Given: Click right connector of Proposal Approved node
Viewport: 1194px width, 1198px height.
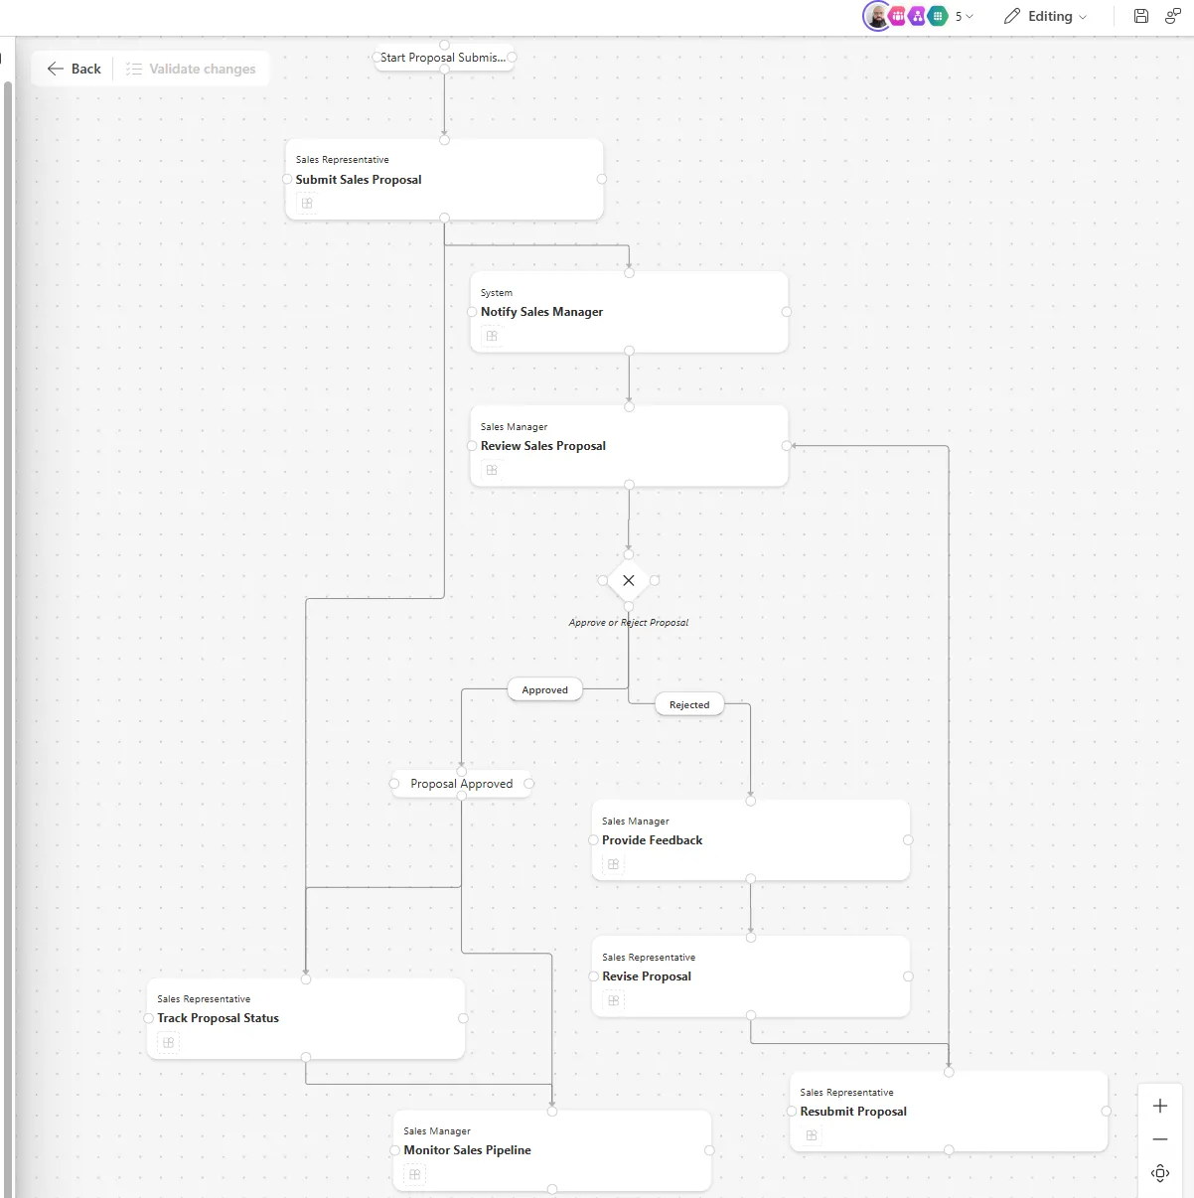Looking at the screenshot, I should pos(529,784).
